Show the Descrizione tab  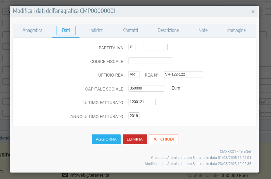(x=168, y=30)
